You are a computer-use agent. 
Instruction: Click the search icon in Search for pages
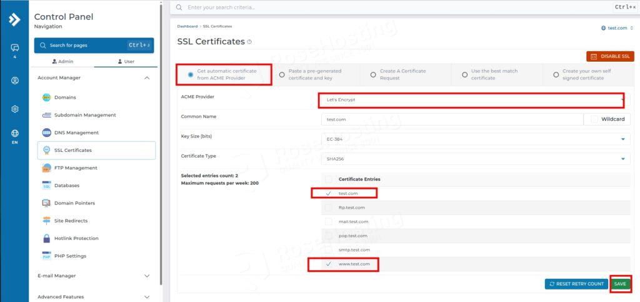point(43,45)
